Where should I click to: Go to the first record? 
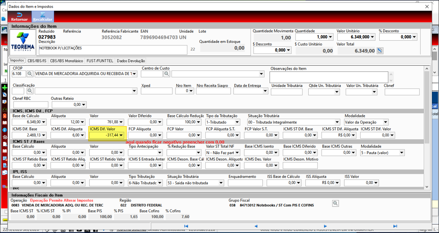coord(186,226)
